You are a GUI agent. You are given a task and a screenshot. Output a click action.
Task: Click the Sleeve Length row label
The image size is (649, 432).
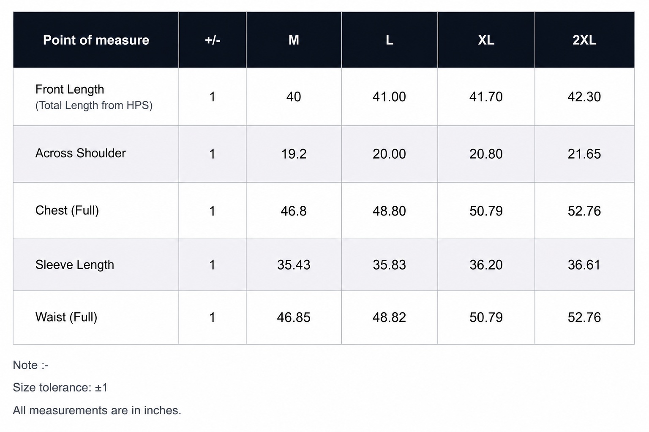[x=75, y=265]
